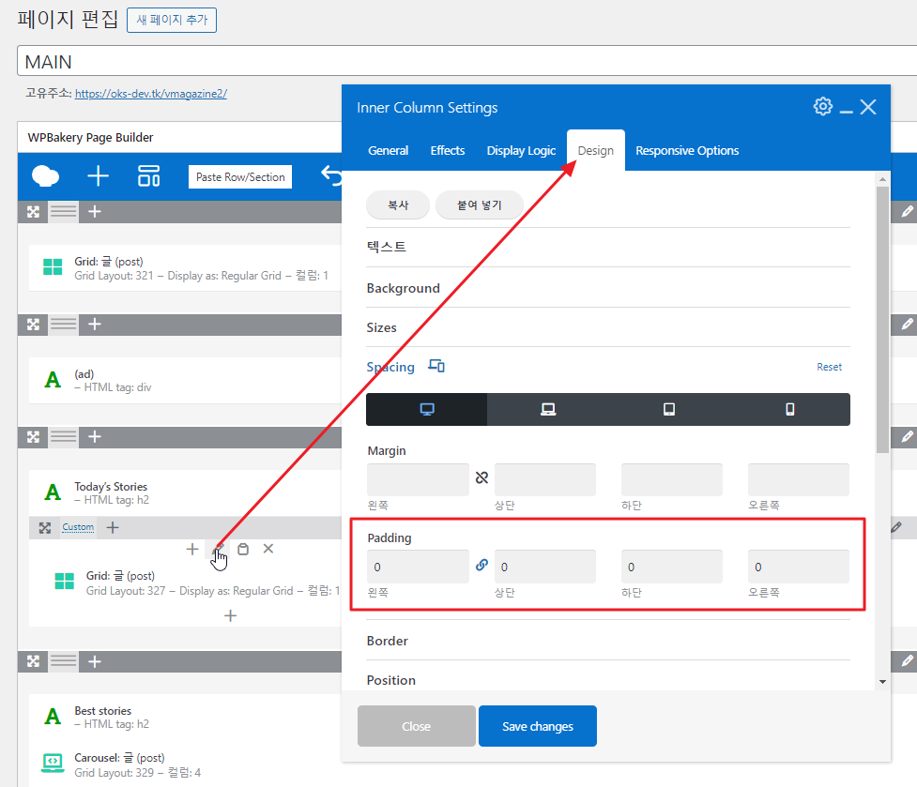
Task: Edit Best stories row with pencil icon
Action: click(x=907, y=661)
